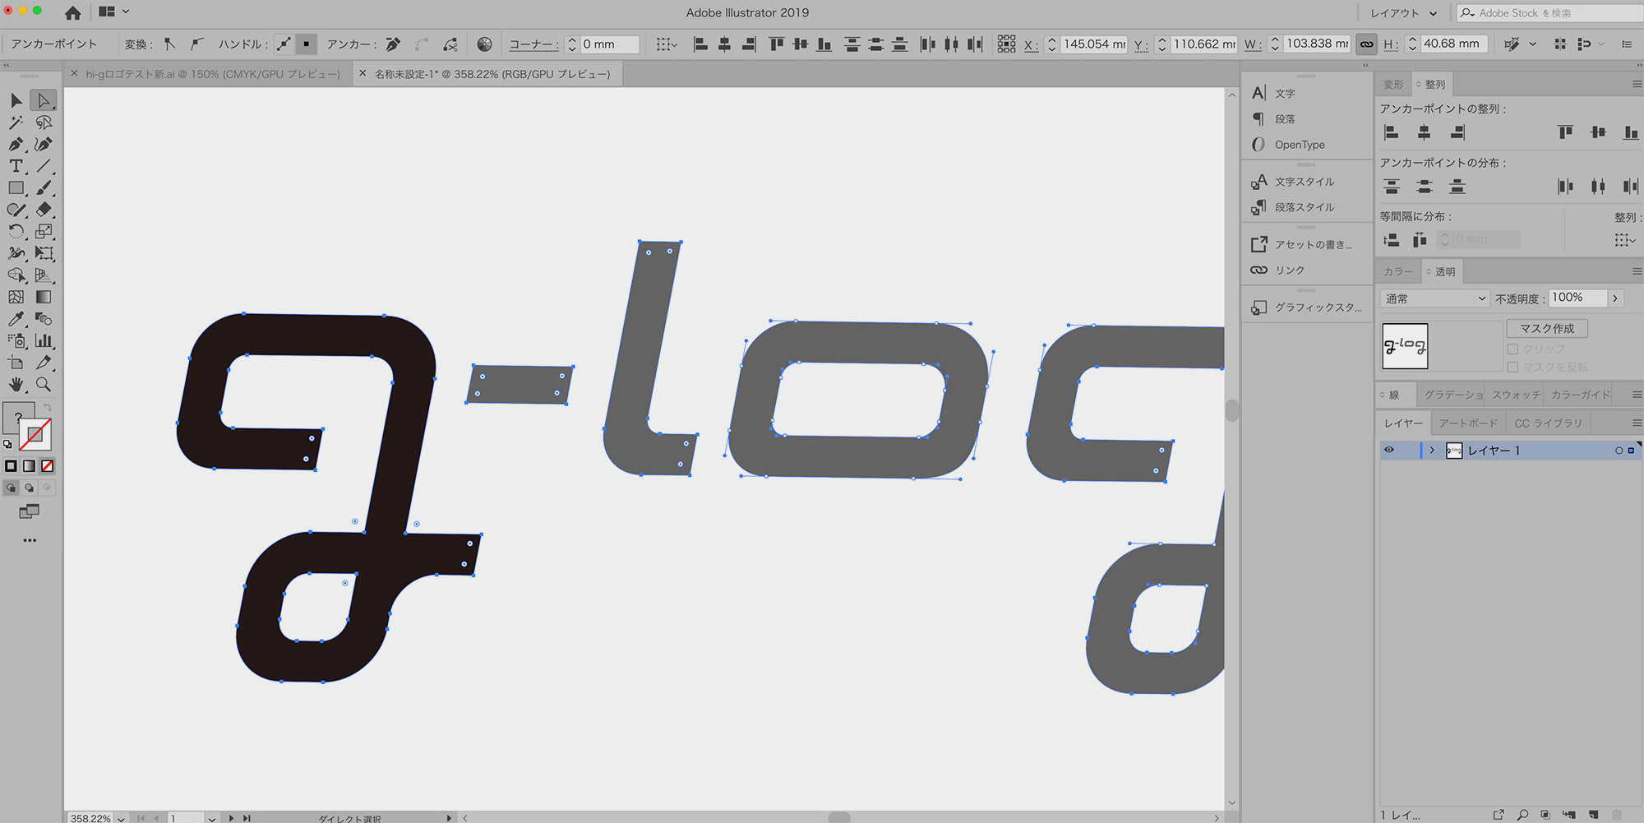Expand the レイヤー 1 layer contents
Screen dimensions: 1644x823
tap(1432, 450)
